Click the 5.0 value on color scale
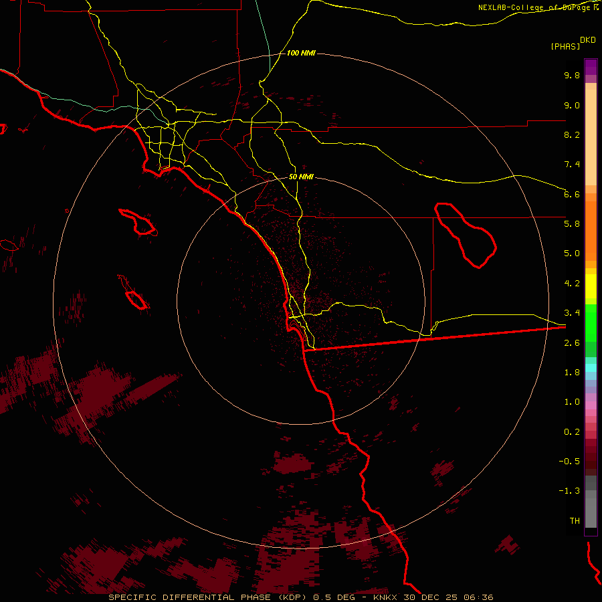This screenshot has width=602, height=602. pos(572,254)
